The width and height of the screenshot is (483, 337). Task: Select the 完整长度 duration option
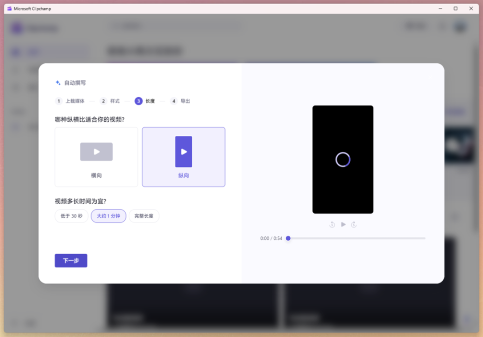[145, 216]
